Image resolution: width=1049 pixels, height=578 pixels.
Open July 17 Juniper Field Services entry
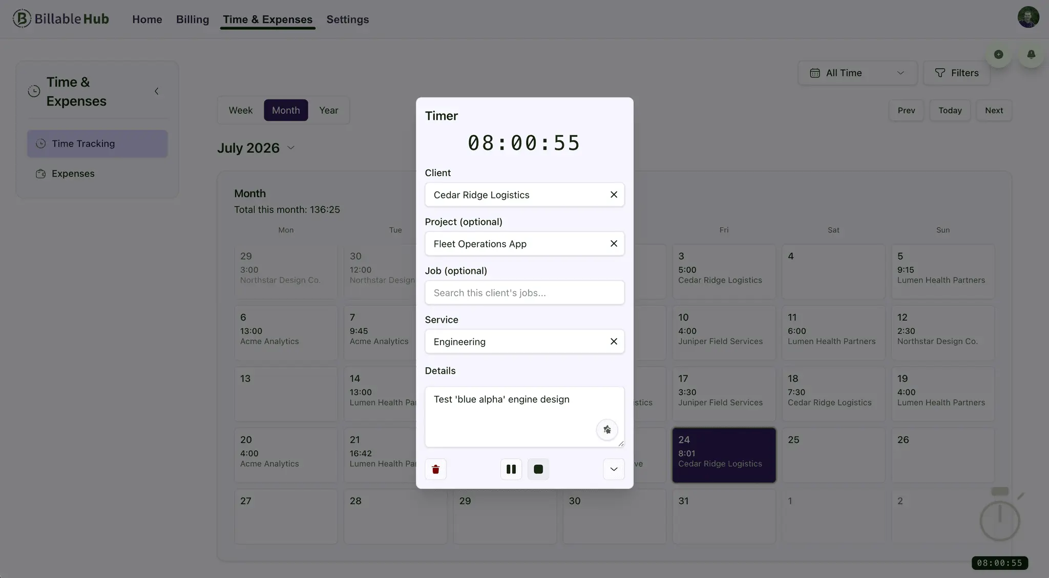click(724, 394)
